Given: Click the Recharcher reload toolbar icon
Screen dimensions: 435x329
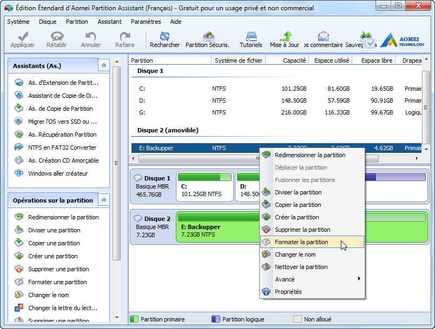Looking at the screenshot, I should (164, 36).
